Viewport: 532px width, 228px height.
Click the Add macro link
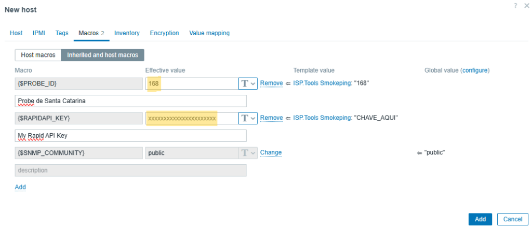20,187
